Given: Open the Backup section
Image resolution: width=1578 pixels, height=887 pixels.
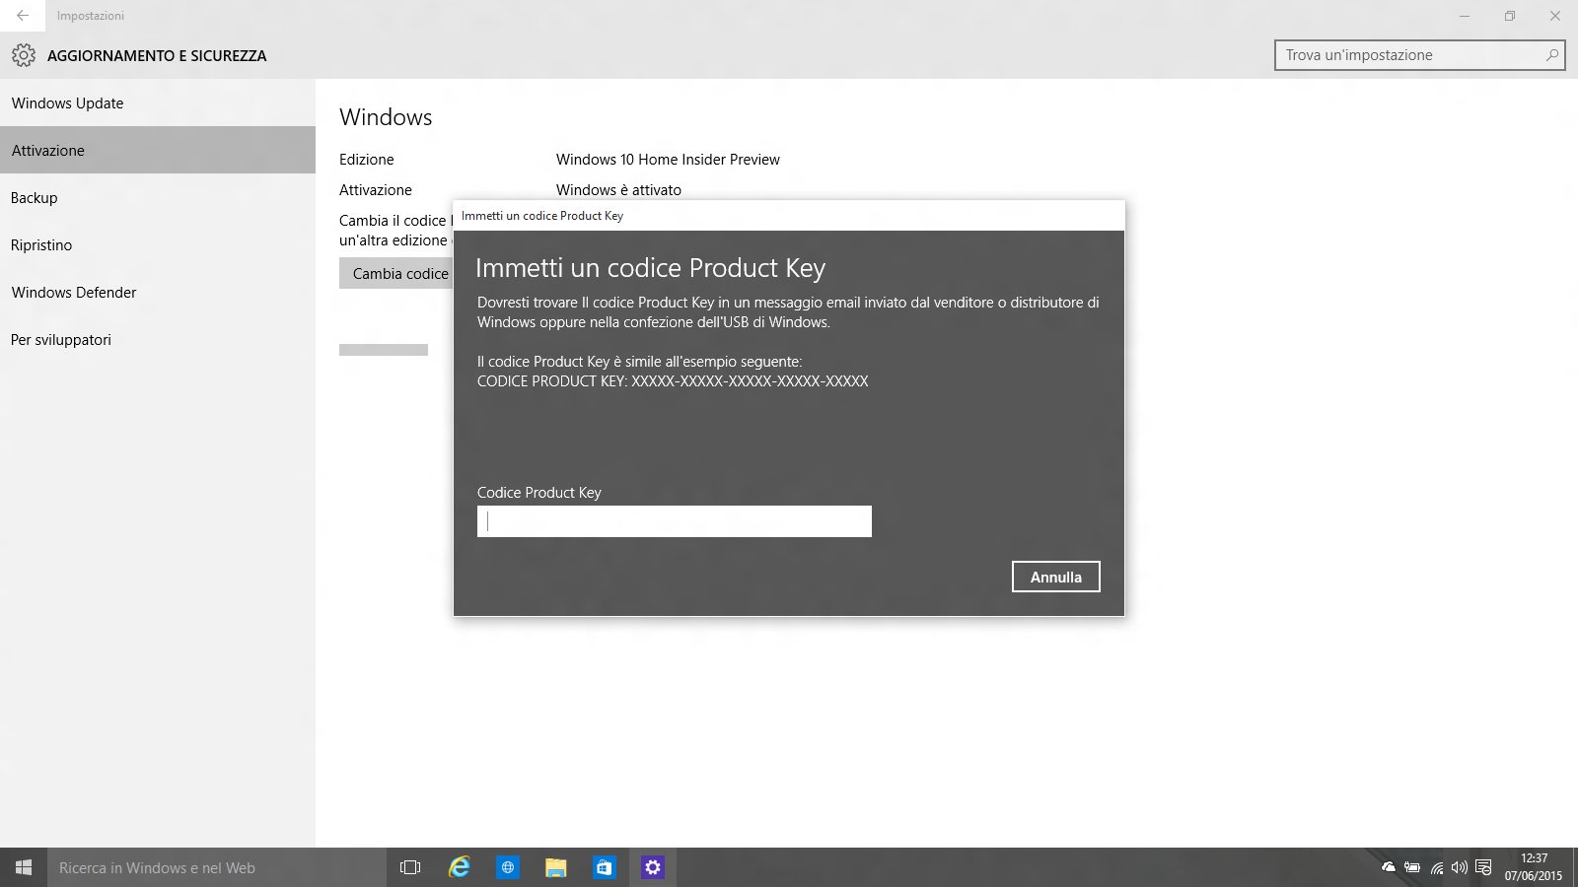Looking at the screenshot, I should 158,197.
